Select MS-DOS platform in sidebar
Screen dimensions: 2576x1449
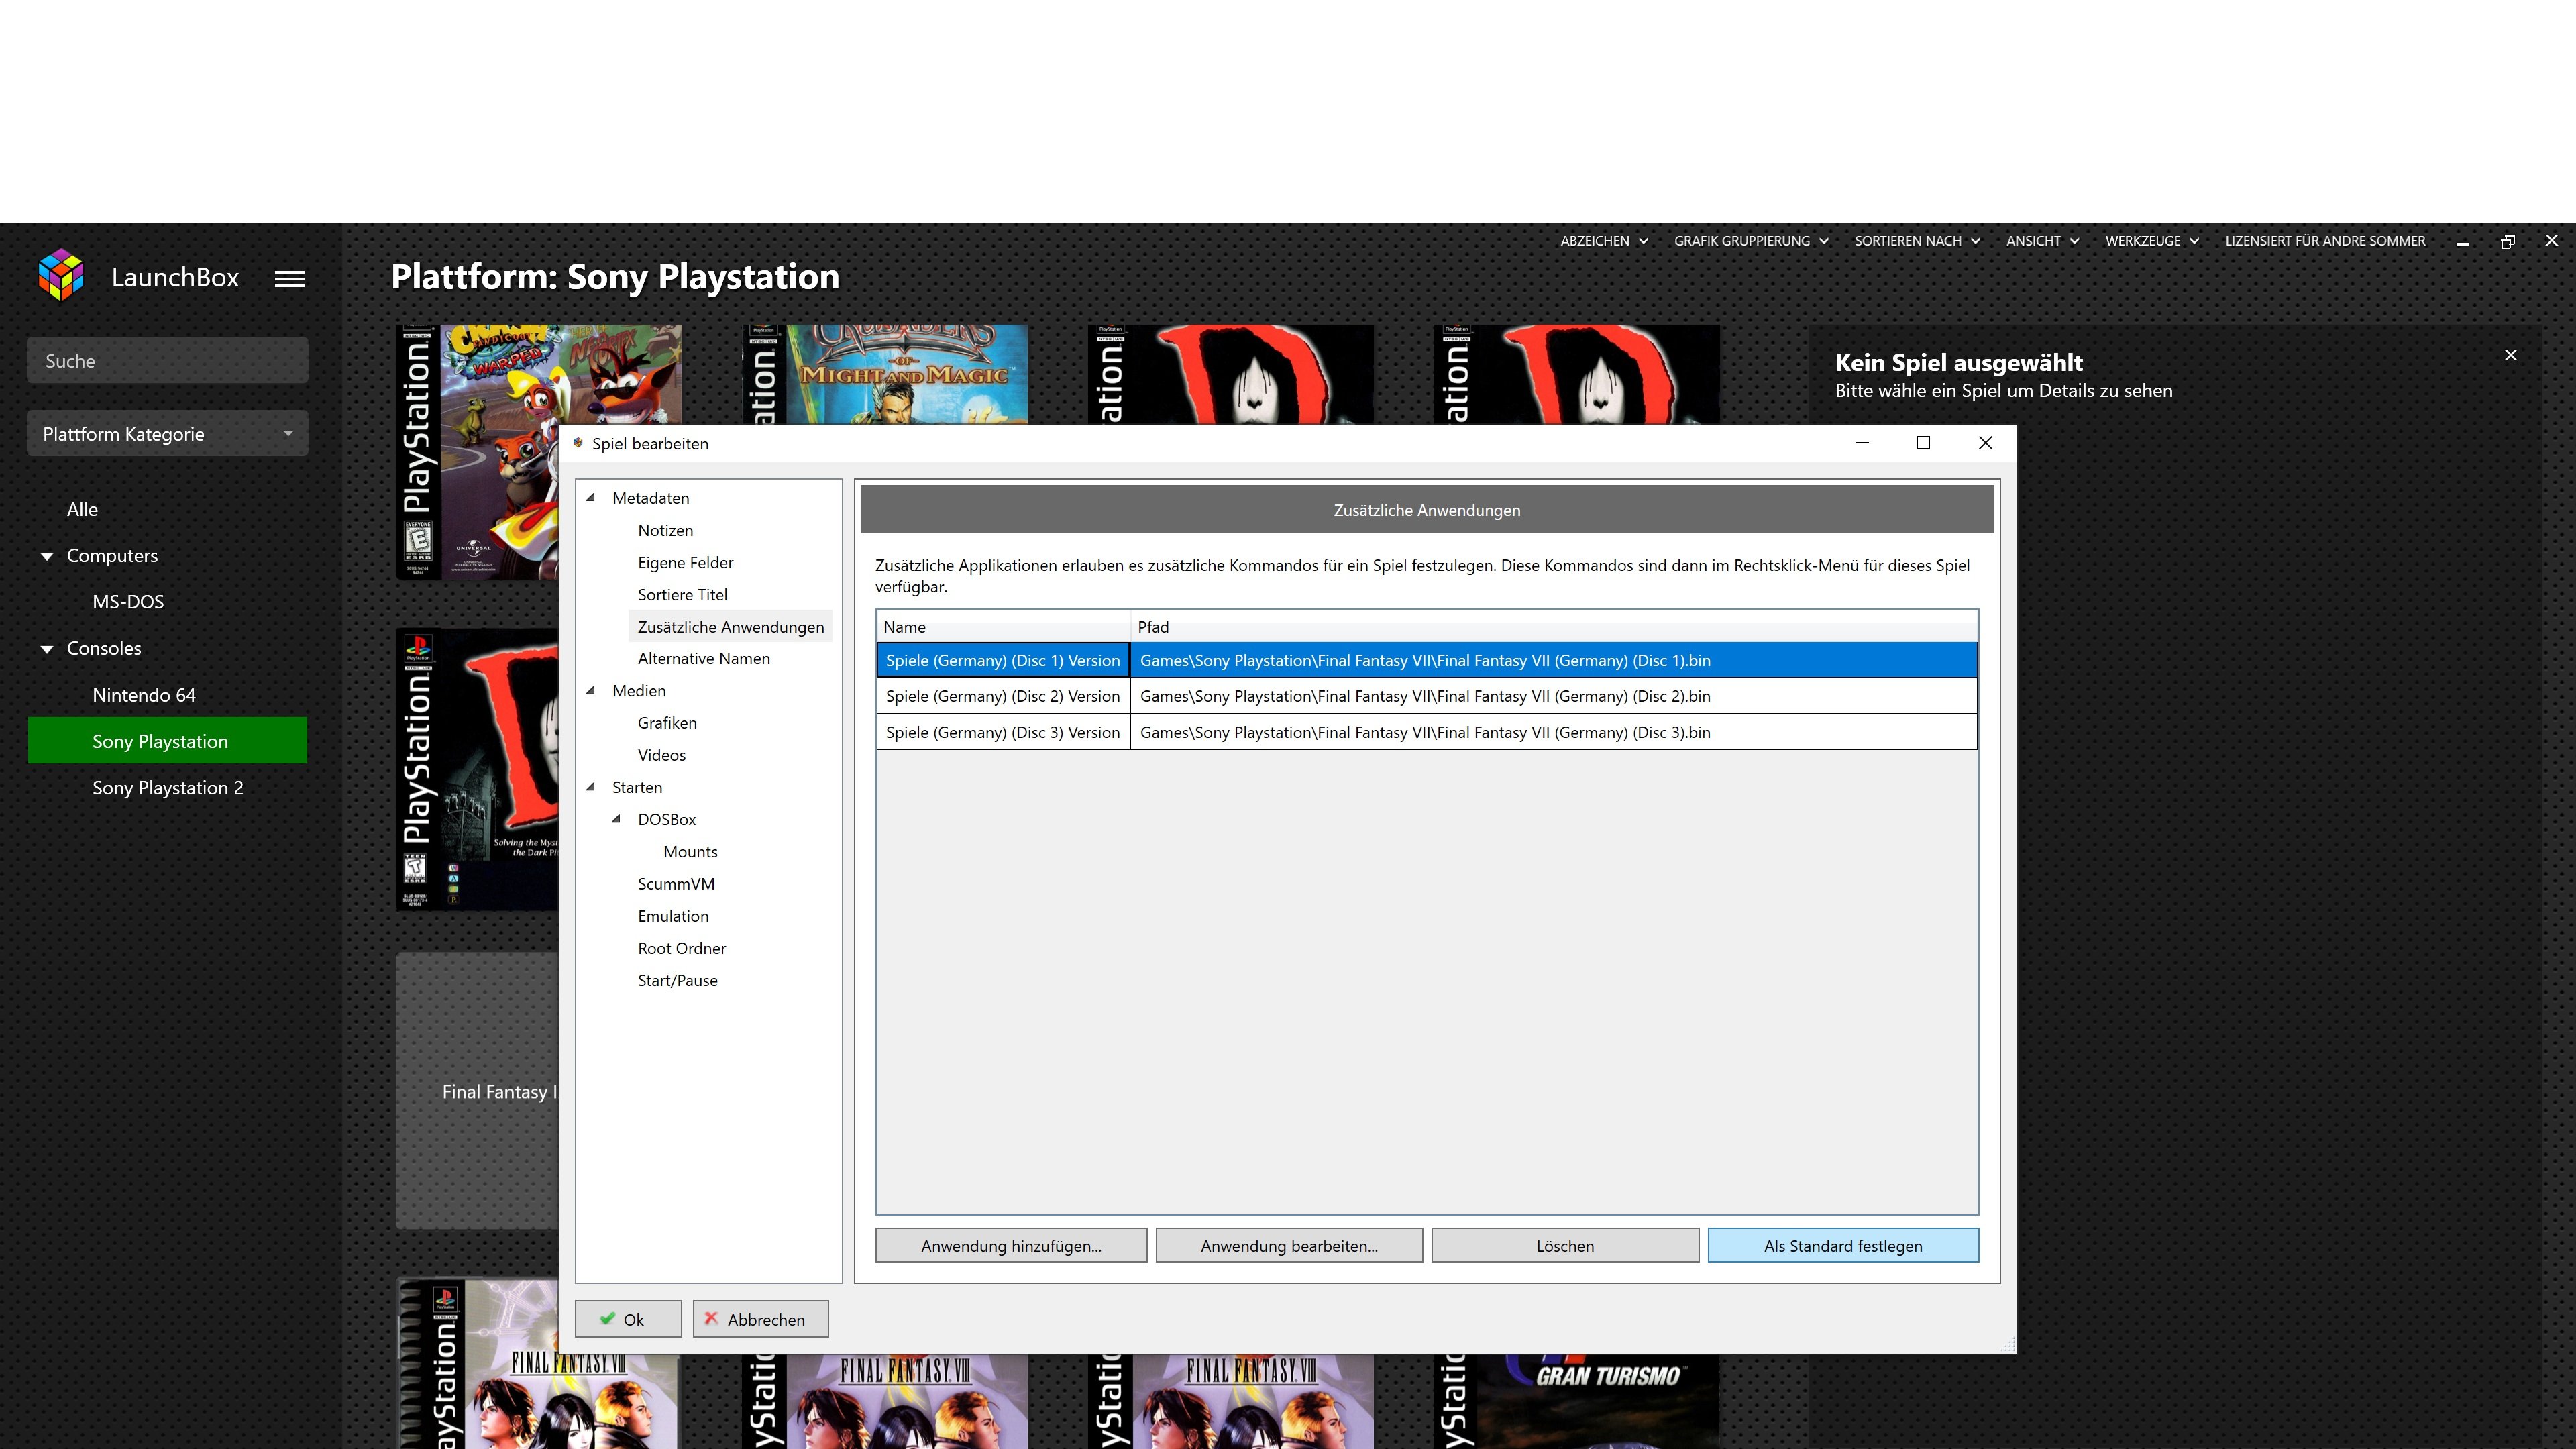coord(128,602)
